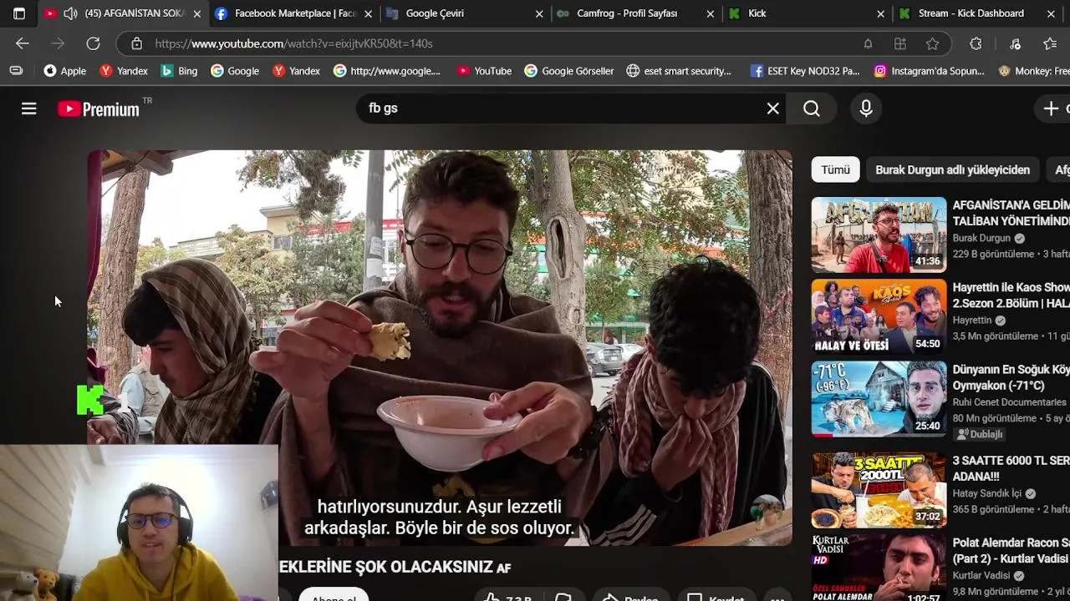Open AFGANİSTAN'A GELDİM video thumbnail

click(879, 235)
